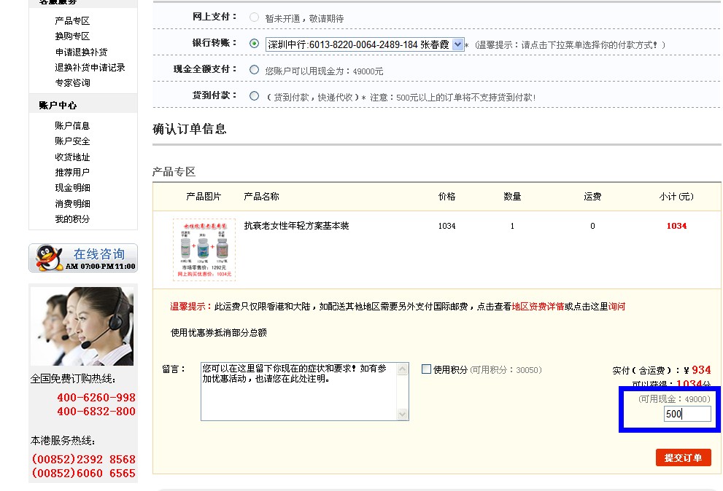Click the QQ penguin online consultation icon
Screen dimensions: 723x491
(x=50, y=258)
